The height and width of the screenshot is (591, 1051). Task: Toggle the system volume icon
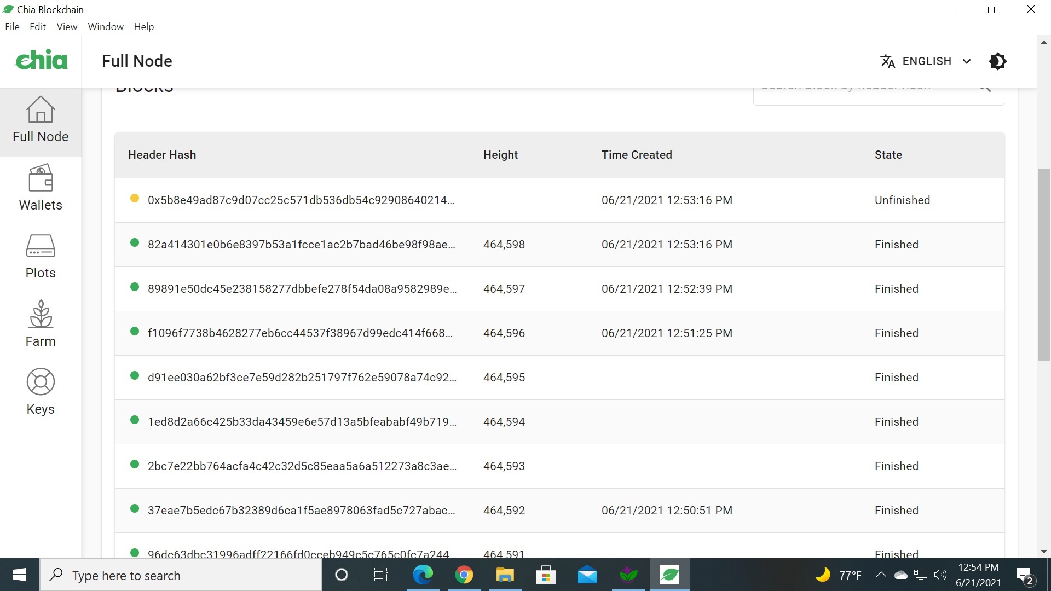[941, 575]
